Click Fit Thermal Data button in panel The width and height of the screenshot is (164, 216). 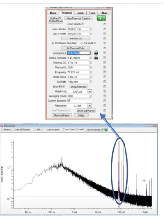75,48
